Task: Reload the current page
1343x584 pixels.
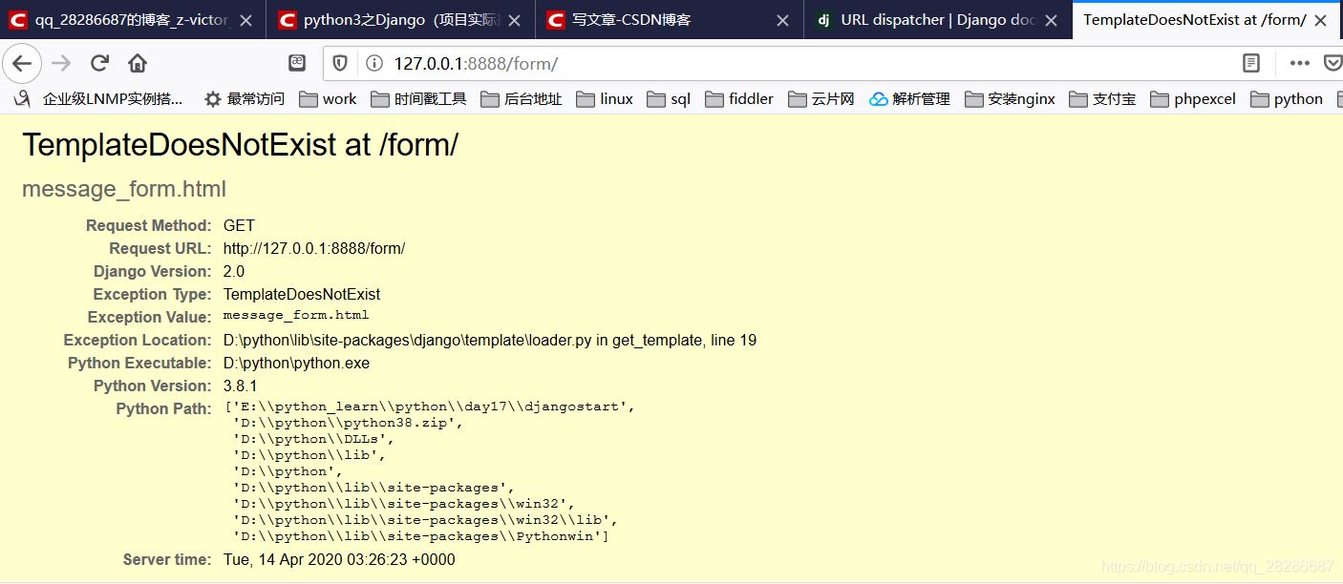Action: point(99,63)
